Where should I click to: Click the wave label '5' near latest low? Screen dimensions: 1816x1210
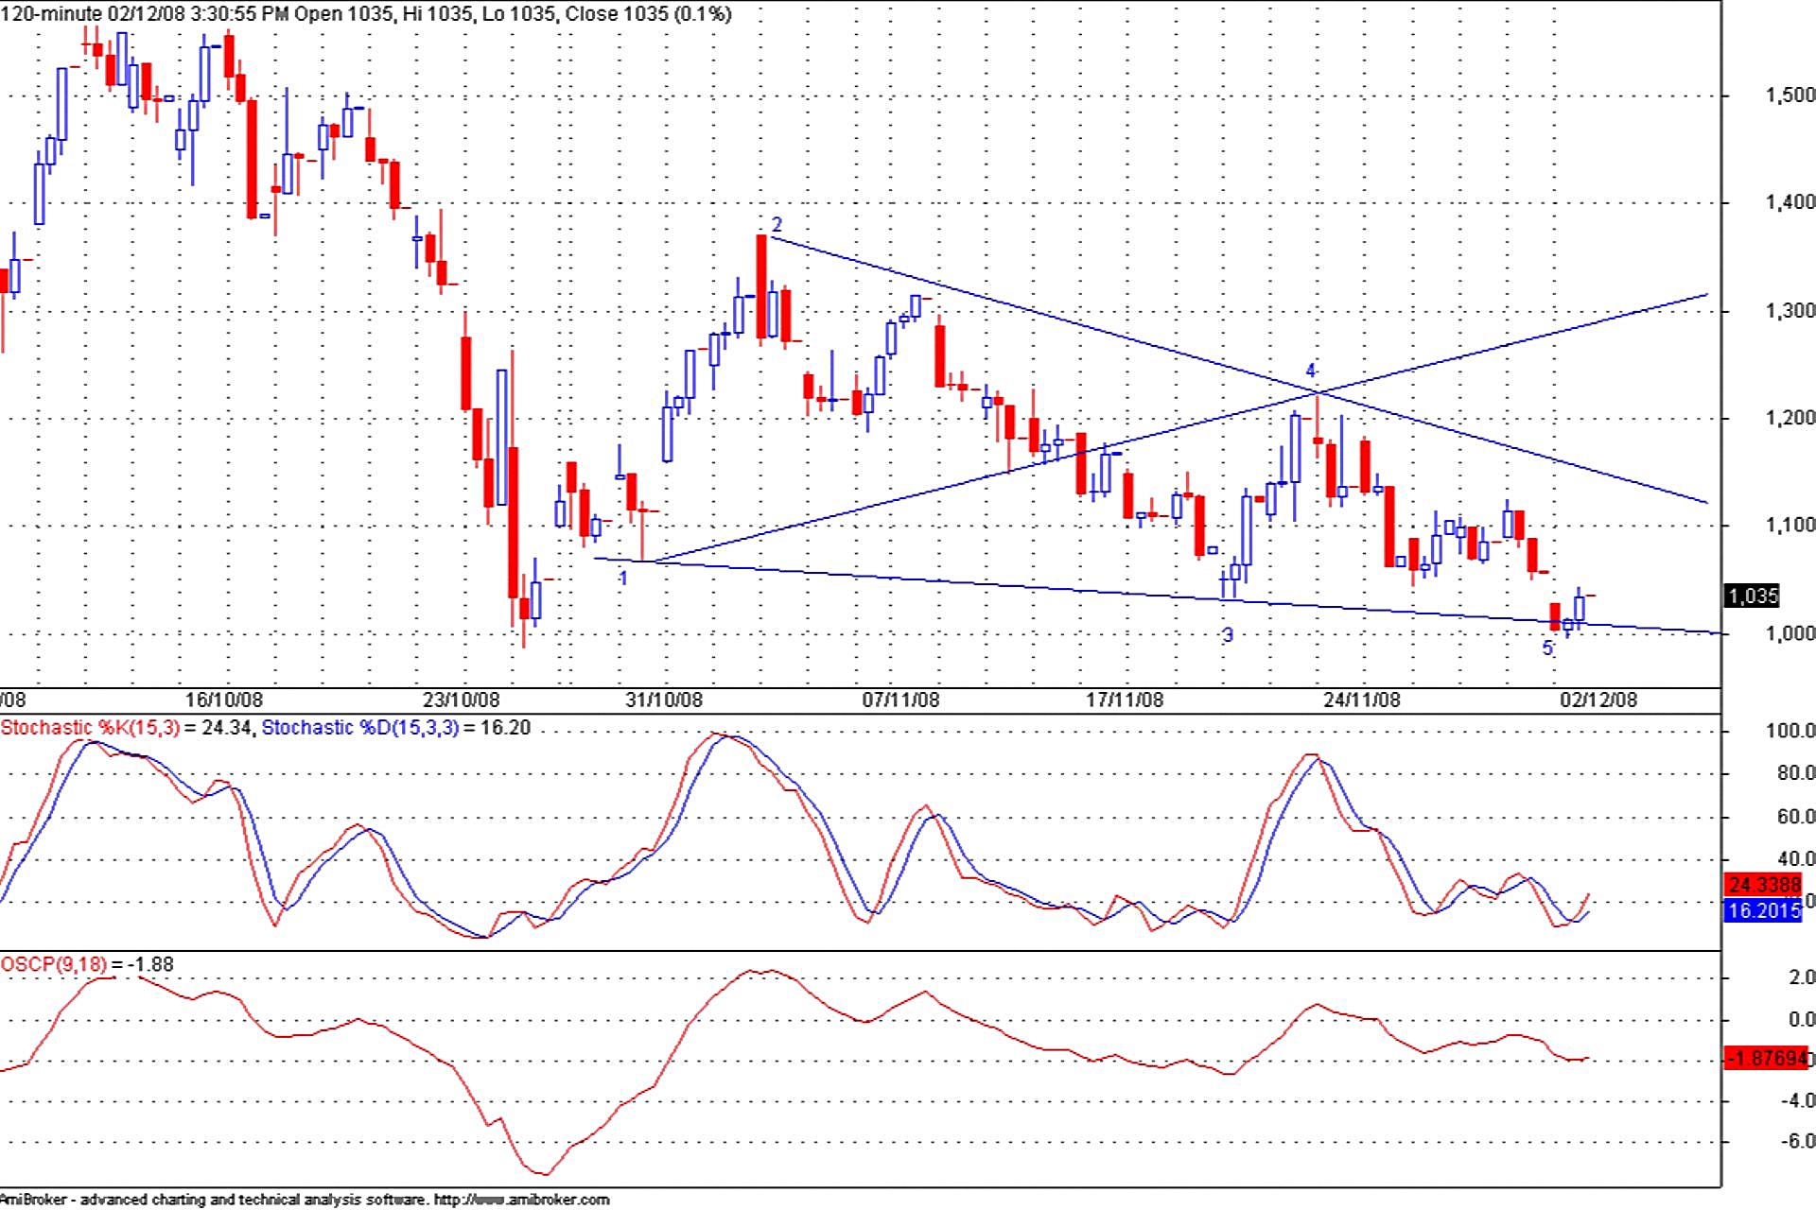point(1548,648)
